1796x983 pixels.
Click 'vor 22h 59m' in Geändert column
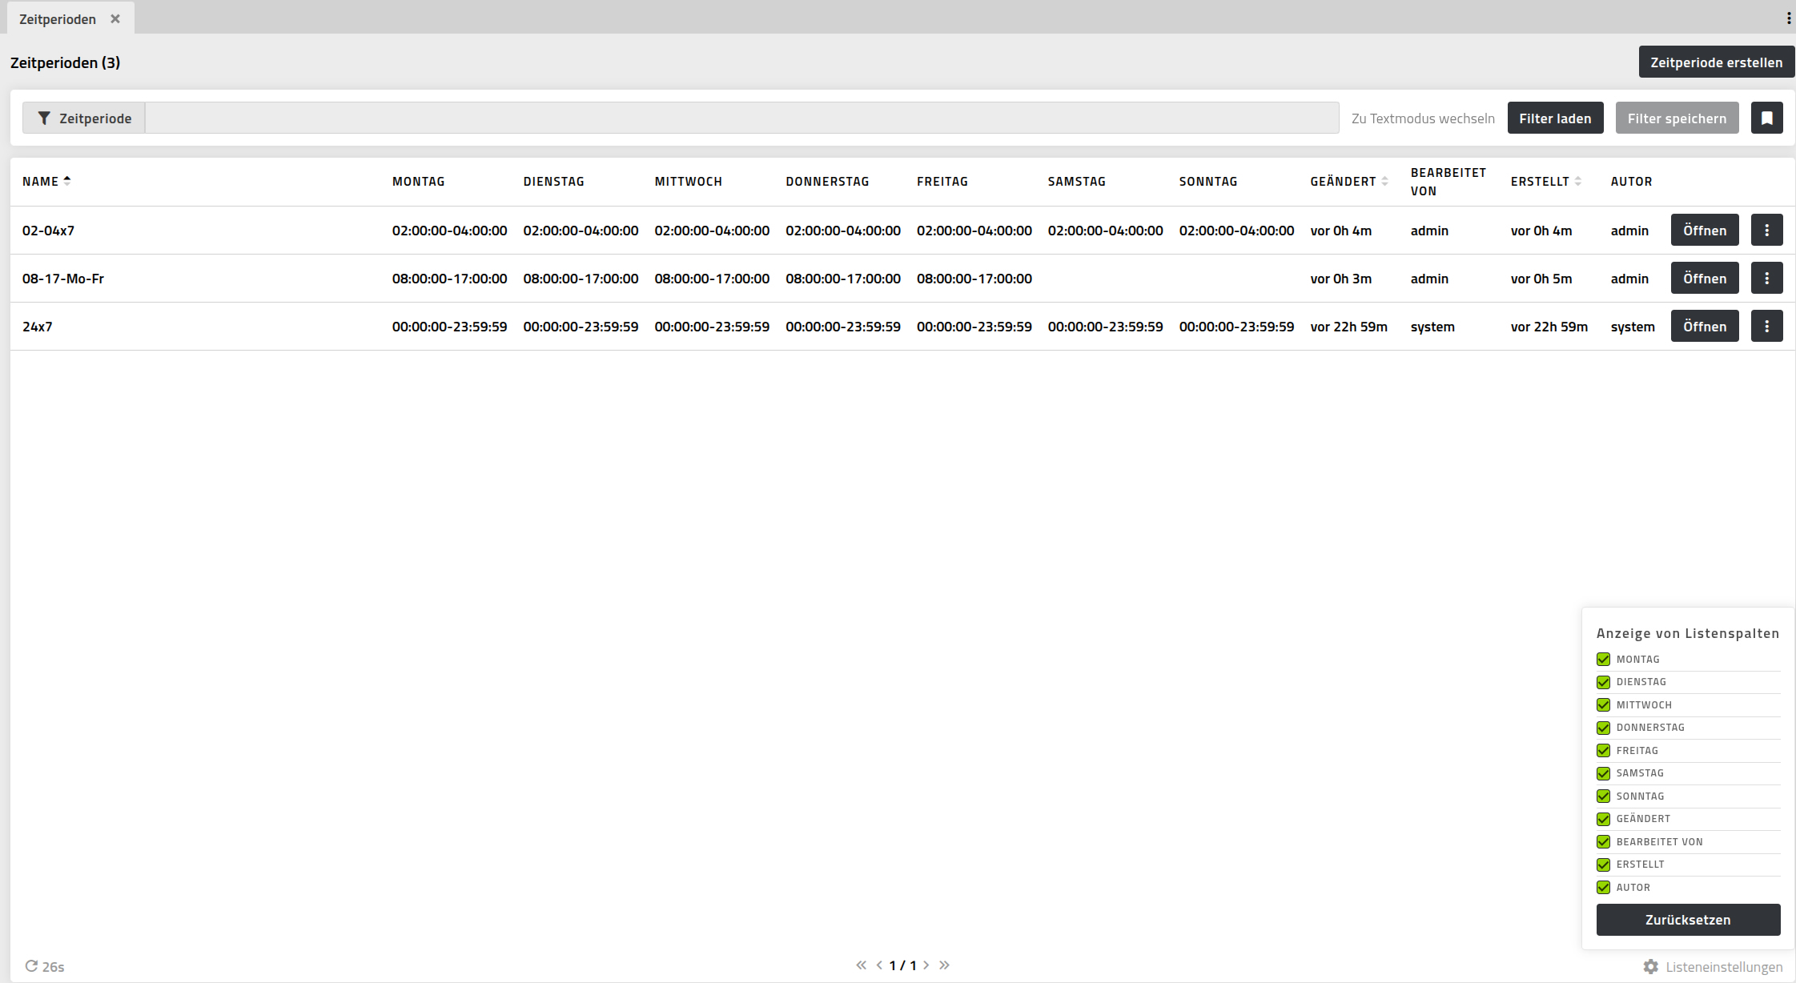(1348, 327)
